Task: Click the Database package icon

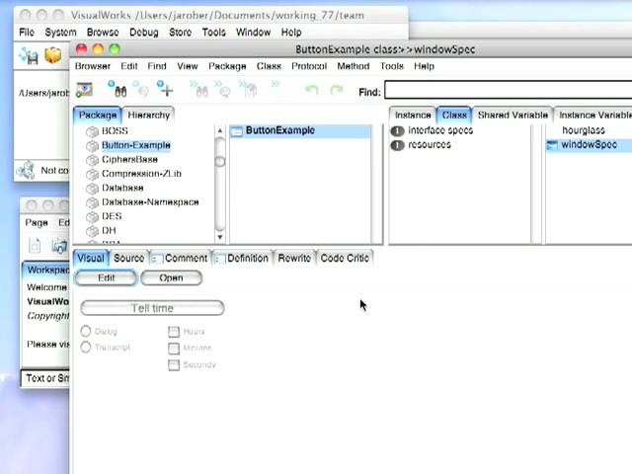Action: 92,189
